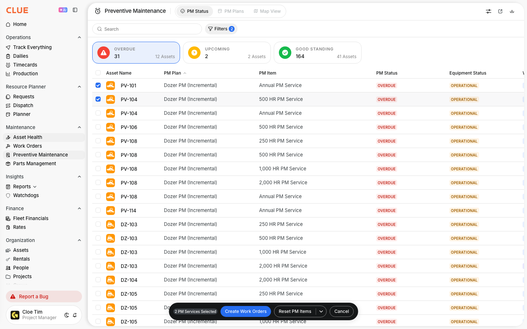Open Rentals from sidebar
Image resolution: width=527 pixels, height=329 pixels.
[21, 259]
